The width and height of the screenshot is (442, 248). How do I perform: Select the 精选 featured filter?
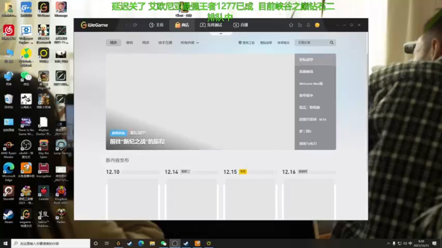point(113,42)
